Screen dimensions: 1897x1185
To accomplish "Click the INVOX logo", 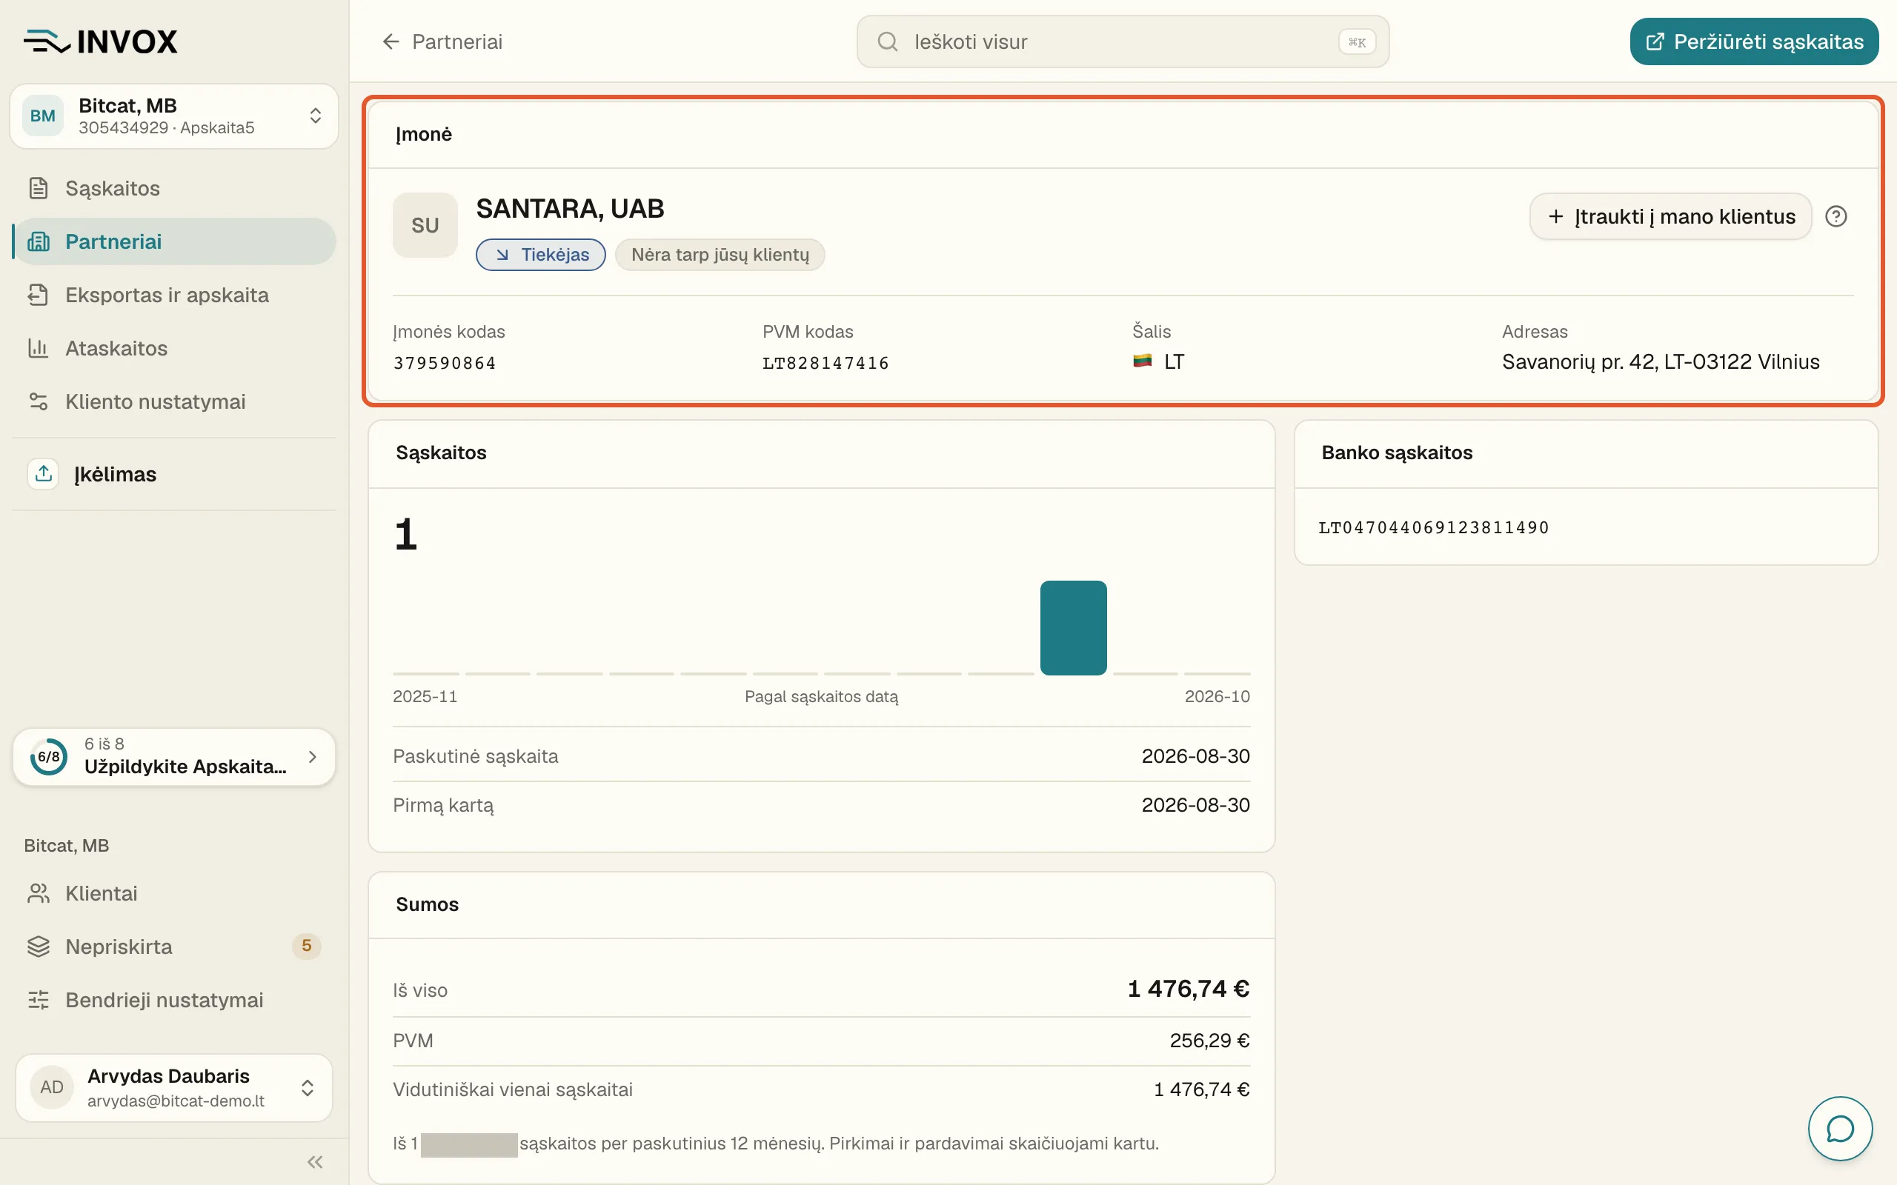I will (x=100, y=41).
